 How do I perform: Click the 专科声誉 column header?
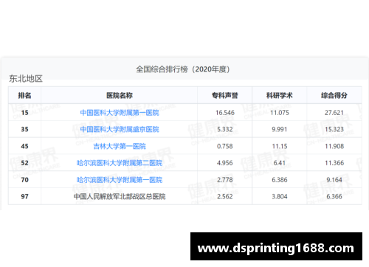(x=225, y=95)
